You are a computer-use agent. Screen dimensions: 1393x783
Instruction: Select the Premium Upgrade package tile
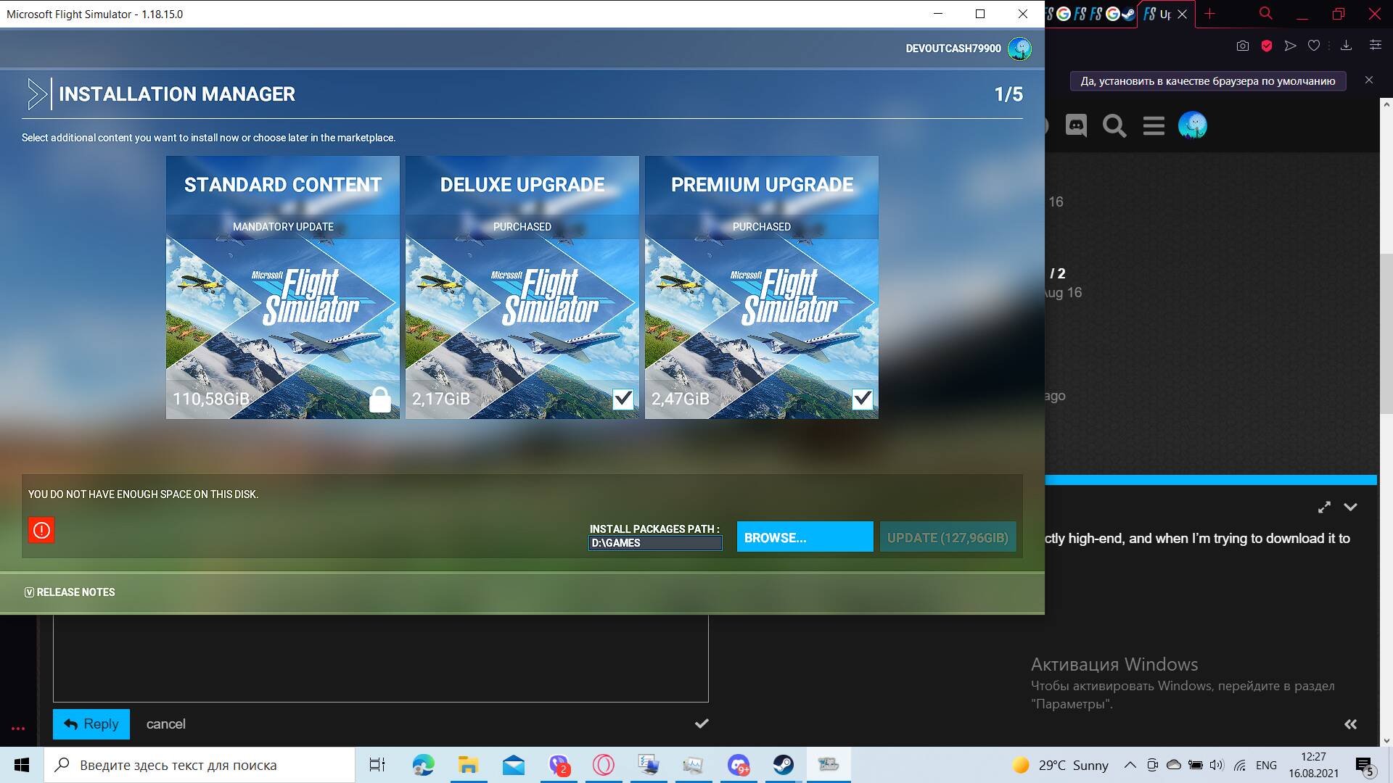click(762, 287)
